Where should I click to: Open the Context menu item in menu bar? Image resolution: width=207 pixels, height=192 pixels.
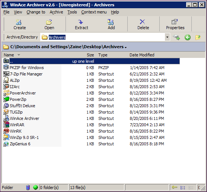94,12
